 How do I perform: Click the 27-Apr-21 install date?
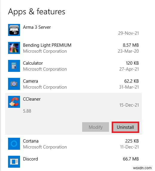(x=129, y=69)
